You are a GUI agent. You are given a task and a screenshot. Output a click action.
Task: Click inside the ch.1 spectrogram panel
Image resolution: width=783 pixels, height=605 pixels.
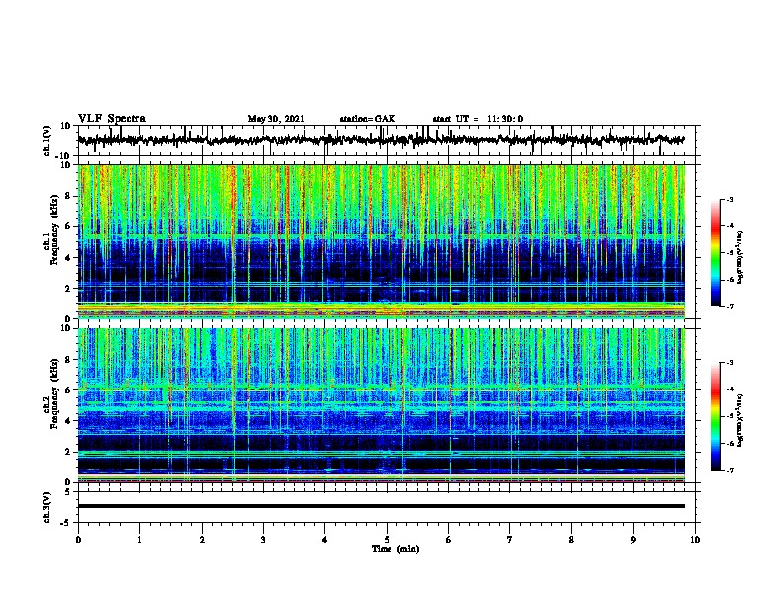pyautogui.click(x=382, y=241)
